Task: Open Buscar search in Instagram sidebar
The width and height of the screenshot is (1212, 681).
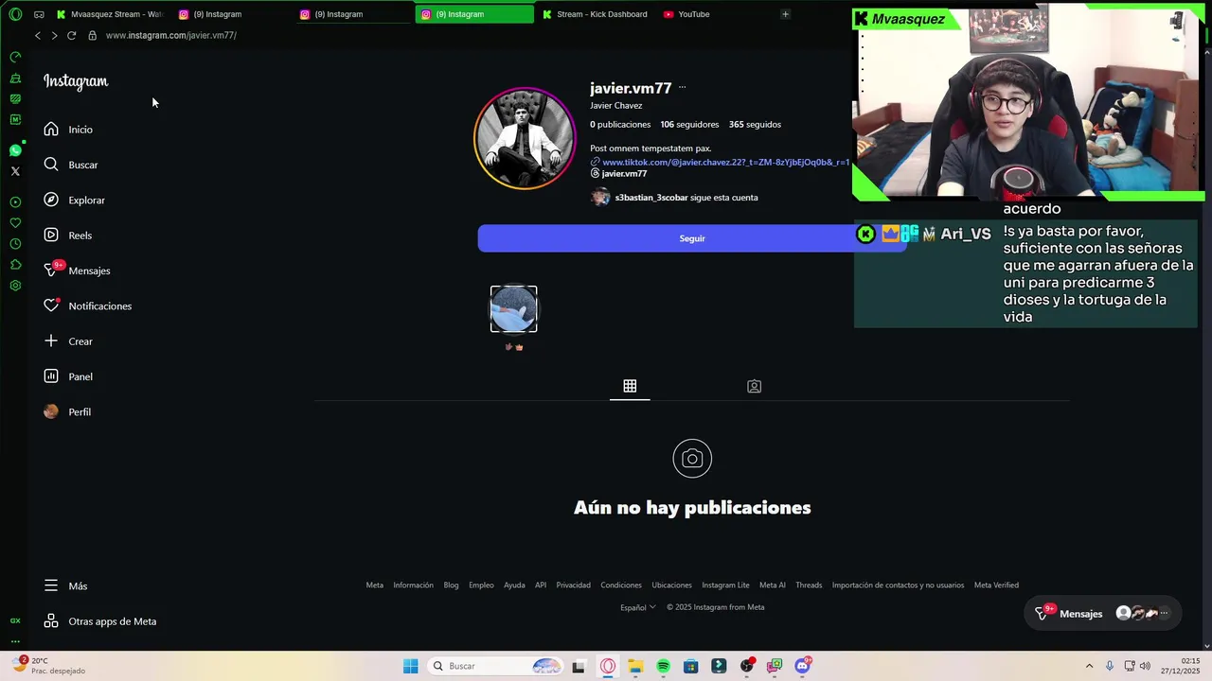Action: tap(71, 165)
